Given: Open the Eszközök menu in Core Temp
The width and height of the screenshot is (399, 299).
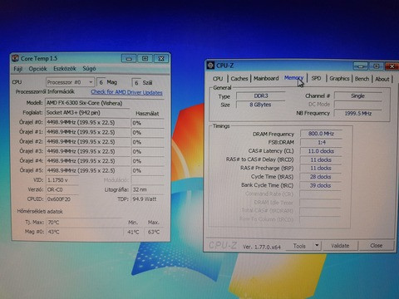Looking at the screenshot, I should click(65, 68).
